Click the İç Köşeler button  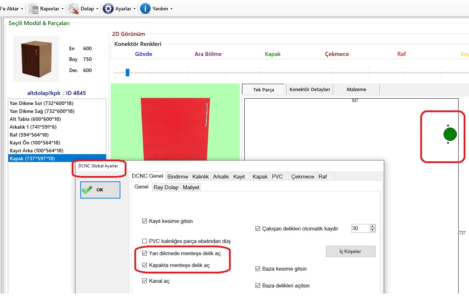click(350, 251)
